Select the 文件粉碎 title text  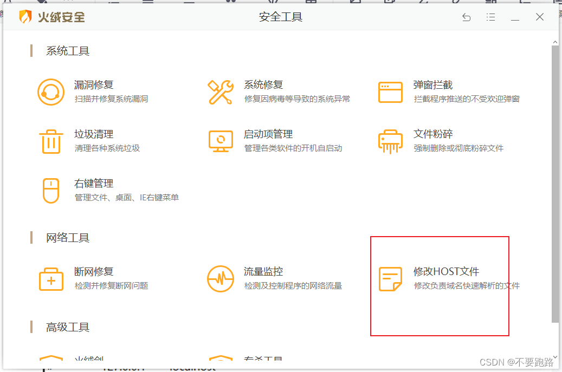point(433,134)
